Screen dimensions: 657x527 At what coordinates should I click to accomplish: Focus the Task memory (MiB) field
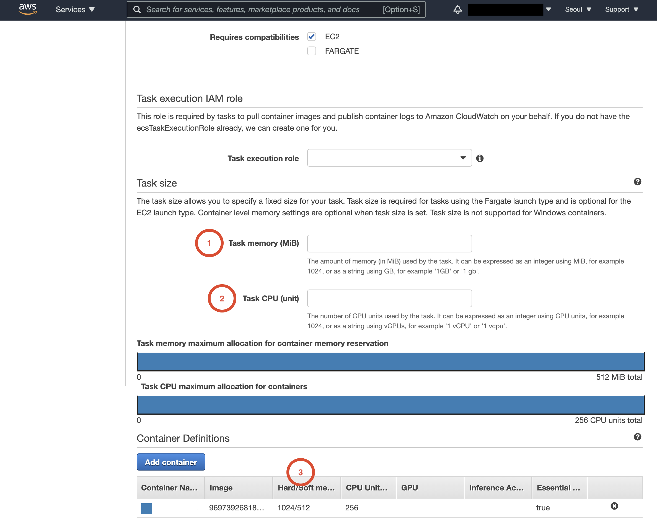(x=389, y=244)
